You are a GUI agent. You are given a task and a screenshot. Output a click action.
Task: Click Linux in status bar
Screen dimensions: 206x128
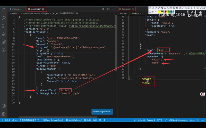pyautogui.click(x=192, y=120)
